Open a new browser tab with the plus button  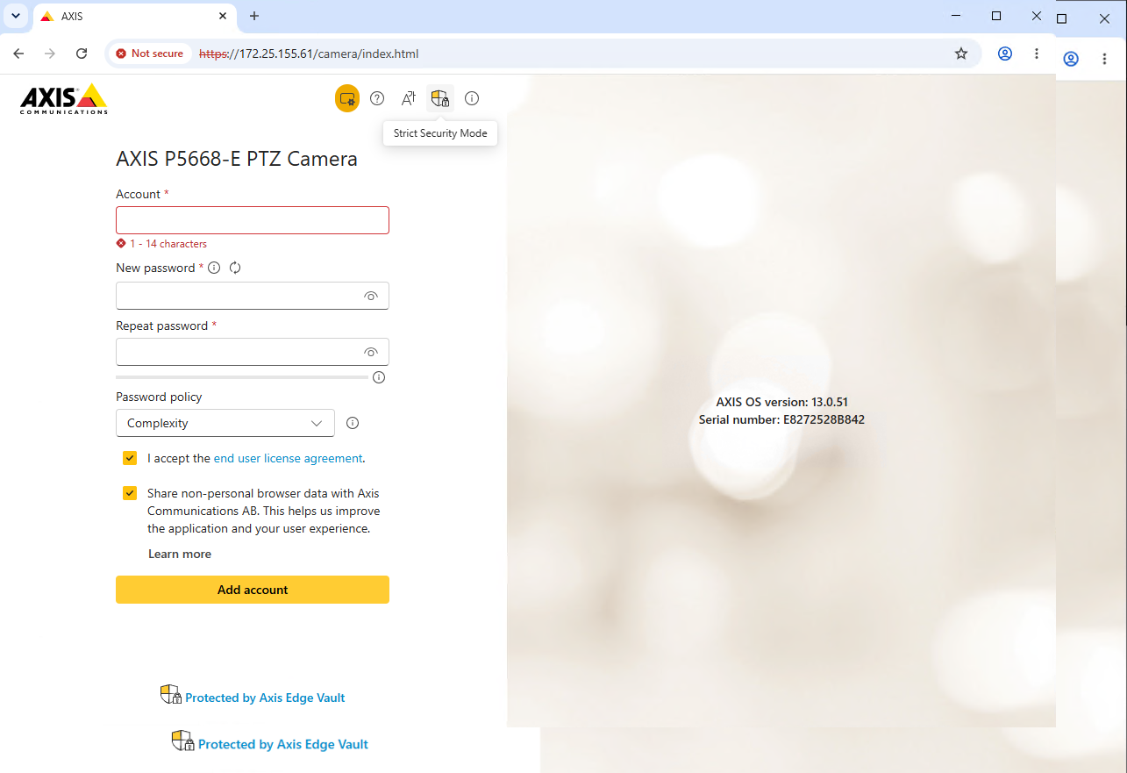click(x=254, y=16)
